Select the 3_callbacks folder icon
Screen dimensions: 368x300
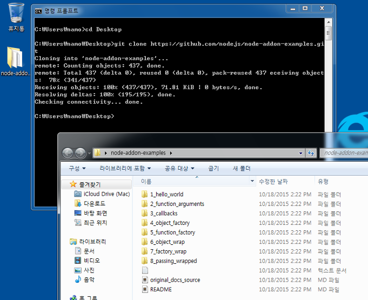pos(145,213)
